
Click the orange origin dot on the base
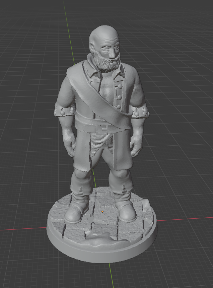[102, 212]
